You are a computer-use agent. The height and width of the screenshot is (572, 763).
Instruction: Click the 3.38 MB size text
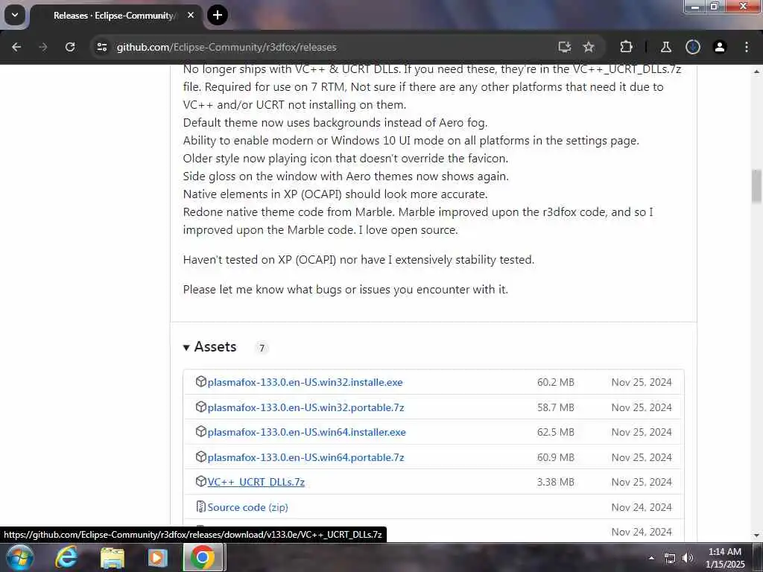[x=556, y=482]
